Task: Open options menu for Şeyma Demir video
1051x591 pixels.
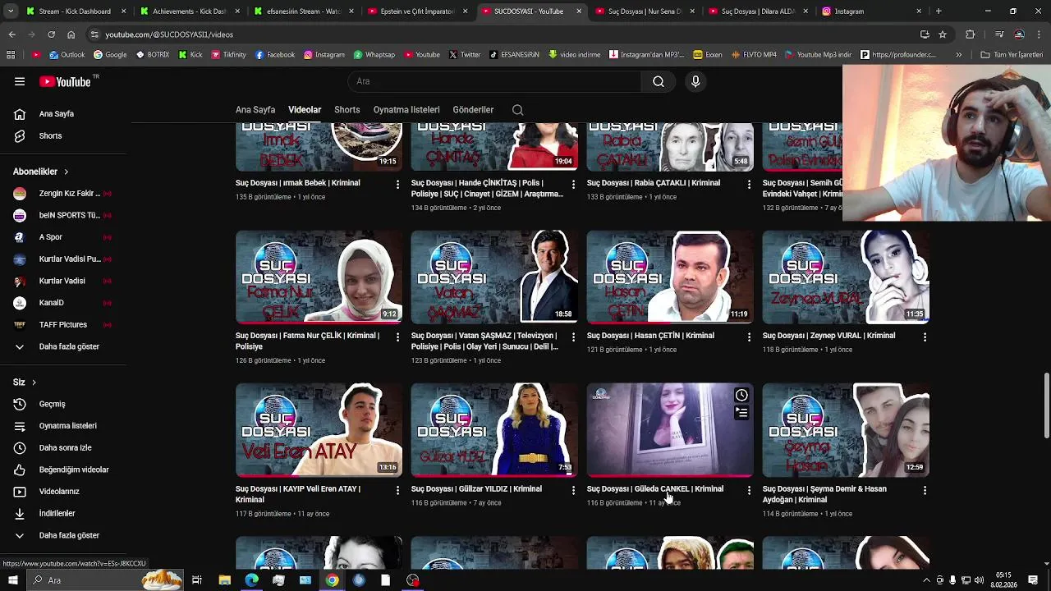Action: 925,490
